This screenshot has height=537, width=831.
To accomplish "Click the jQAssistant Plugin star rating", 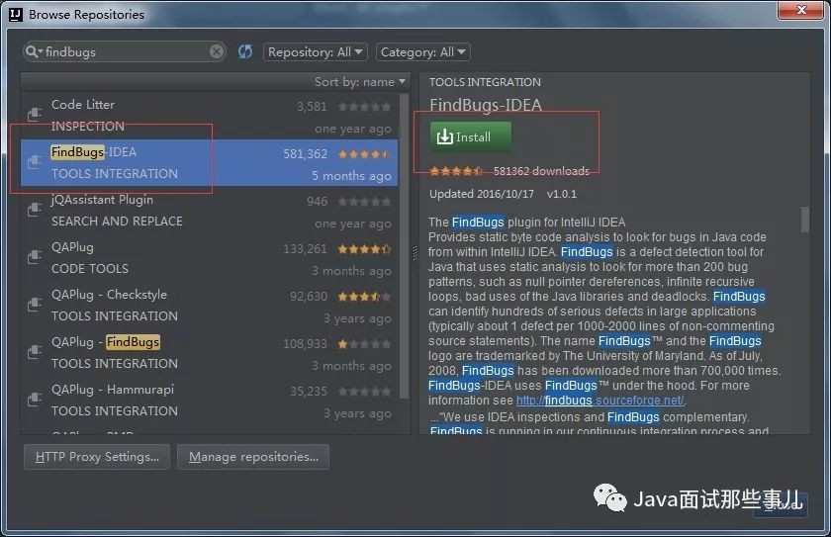I will (364, 202).
